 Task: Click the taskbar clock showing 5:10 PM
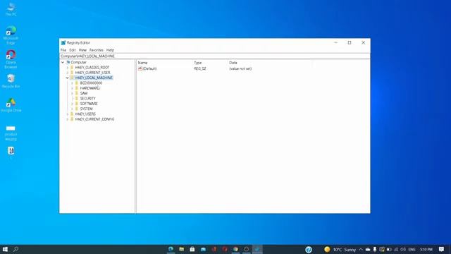click(426, 249)
